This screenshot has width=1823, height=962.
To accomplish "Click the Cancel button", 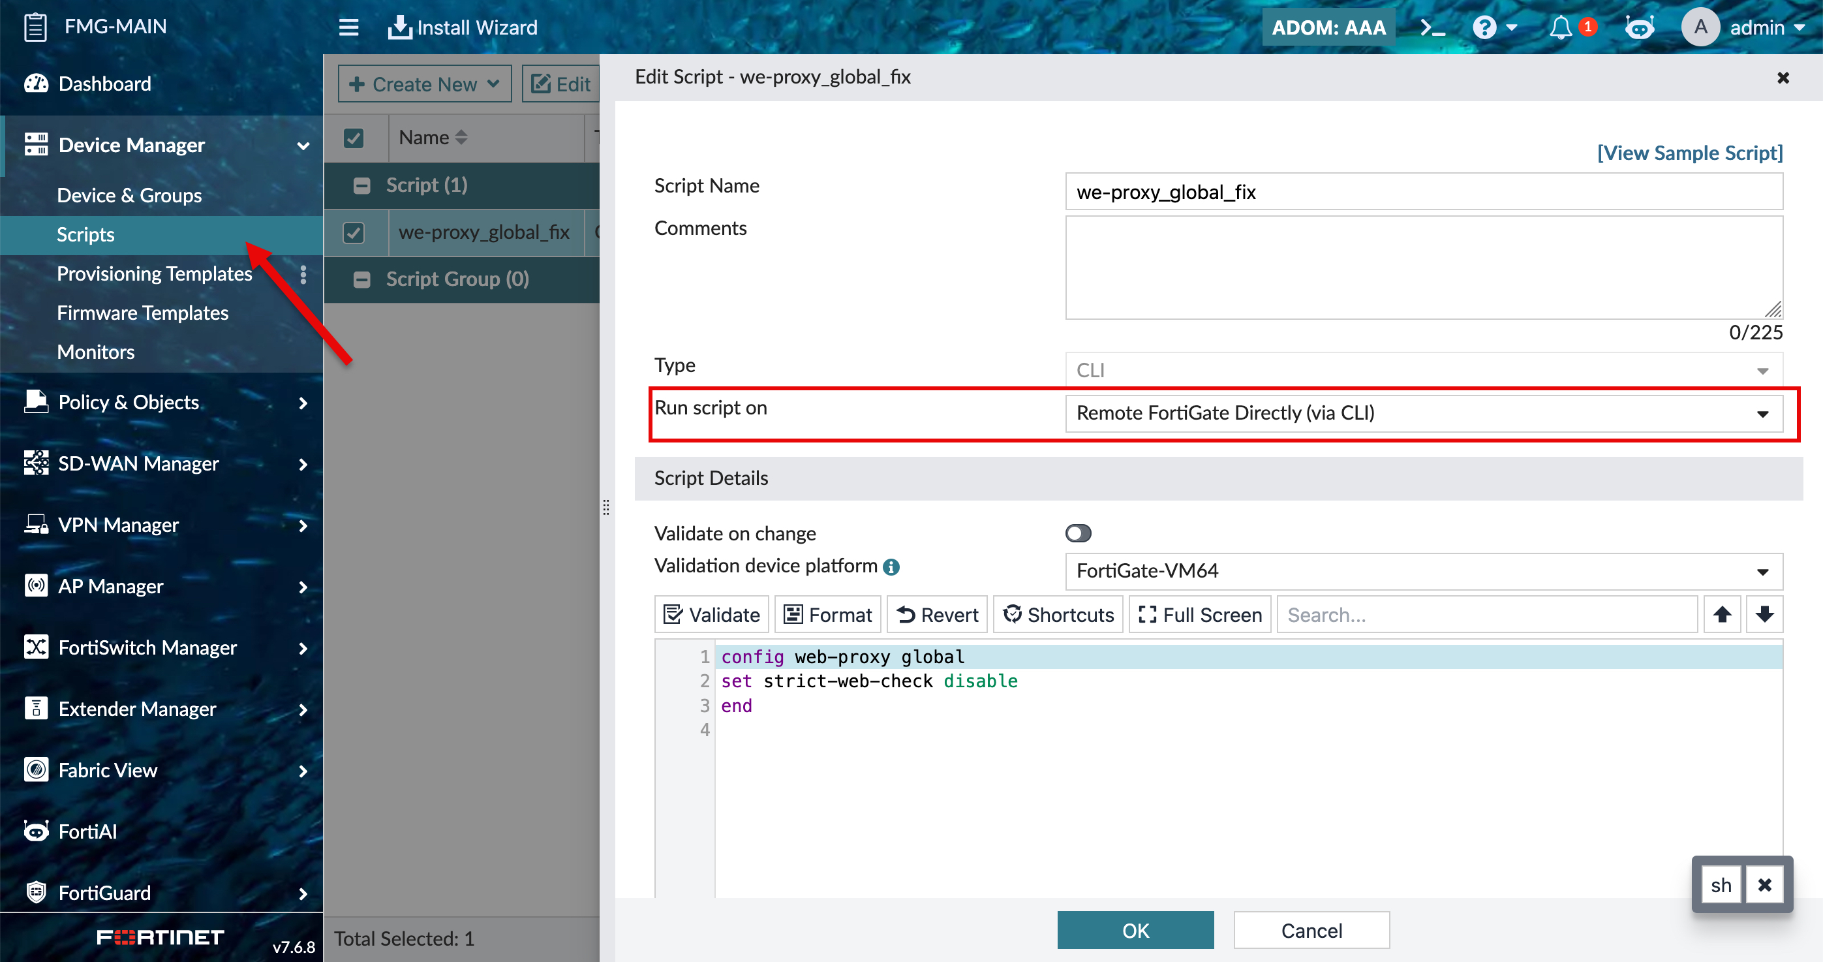I will [1311, 930].
